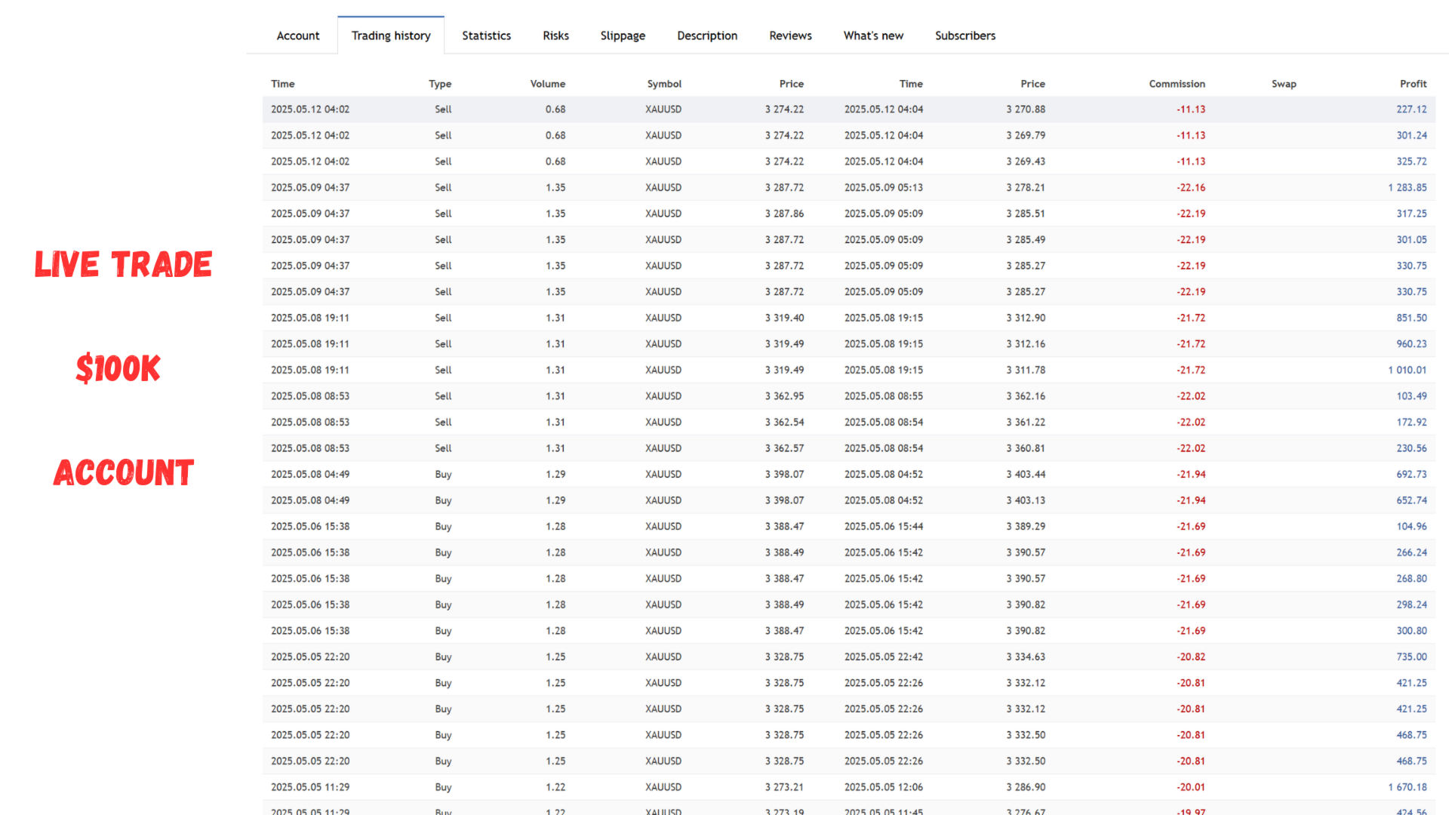Click the Symbol column header
1449x815 pixels.
(x=664, y=84)
